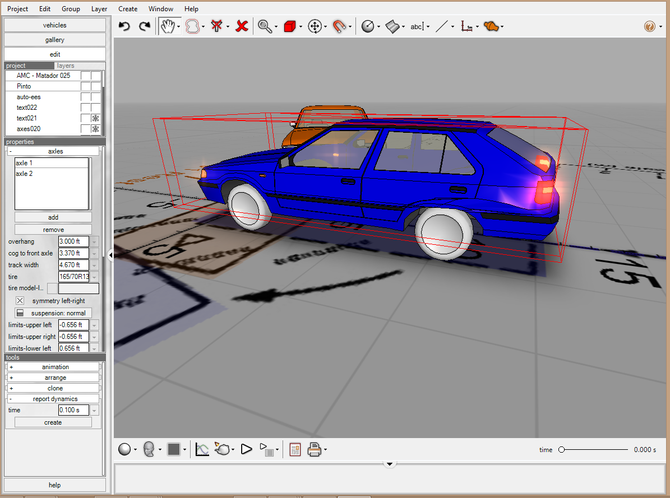This screenshot has height=498, width=670.
Task: Select the magnifier zoom tool
Action: 265,26
